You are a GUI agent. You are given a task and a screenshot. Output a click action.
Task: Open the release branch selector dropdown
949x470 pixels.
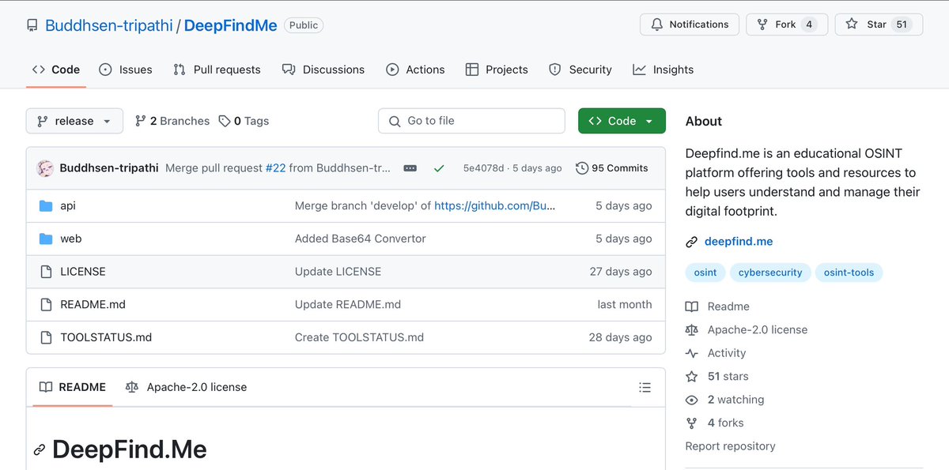click(x=74, y=121)
